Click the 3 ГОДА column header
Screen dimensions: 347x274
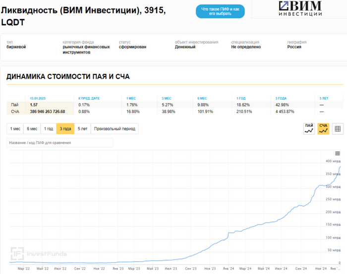pos(281,99)
